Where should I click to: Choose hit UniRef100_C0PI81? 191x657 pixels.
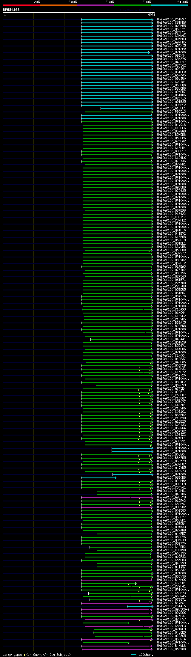coord(171,82)
